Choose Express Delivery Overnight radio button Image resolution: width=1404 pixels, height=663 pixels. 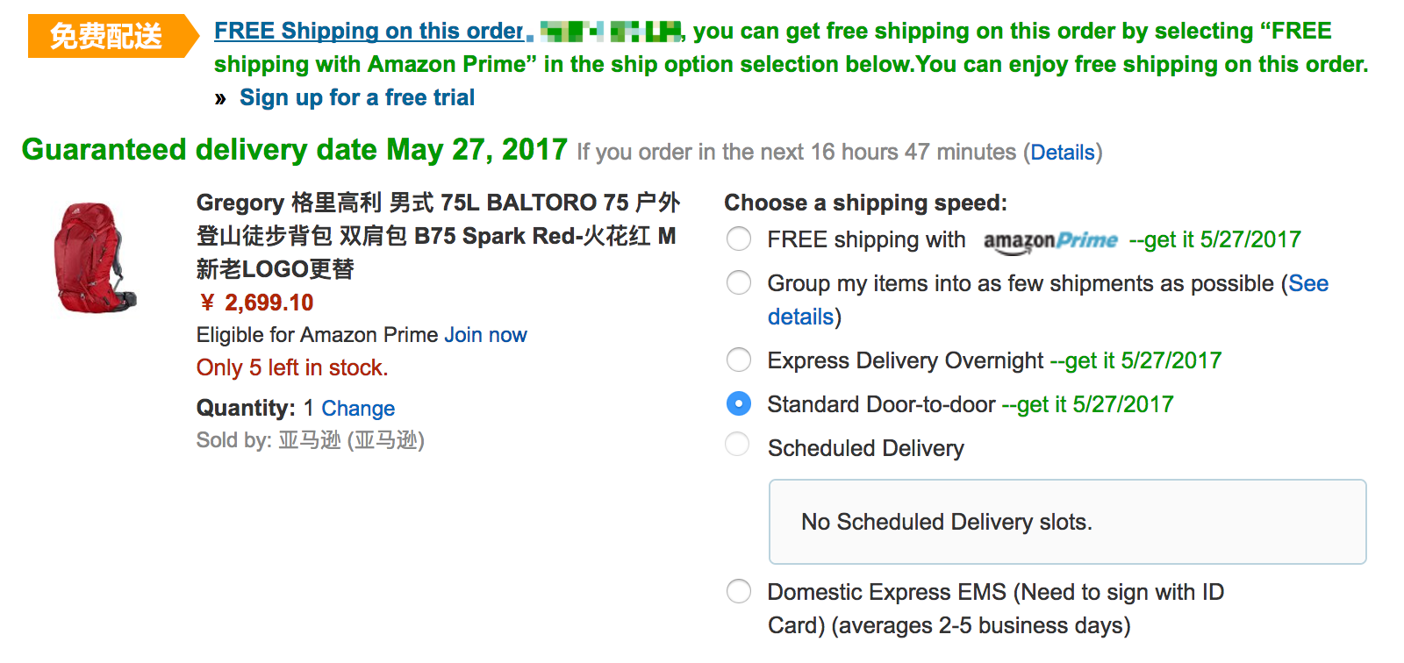[x=739, y=360]
